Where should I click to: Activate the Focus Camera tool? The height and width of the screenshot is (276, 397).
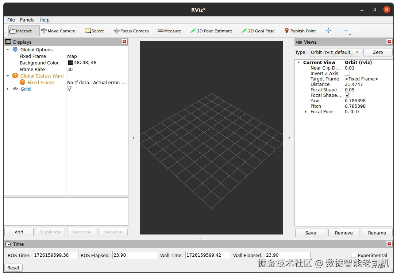tap(131, 31)
